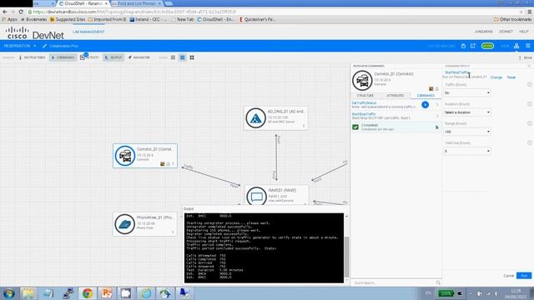Open PowerPoint from the taskbar
534x300 pixels.
coord(107,293)
